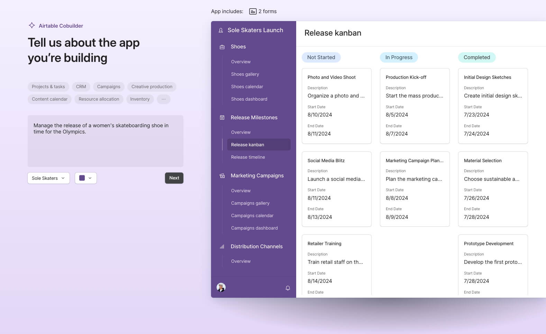Select Release kanban in sidebar
Viewport: 546px width, 334px height.
point(259,145)
